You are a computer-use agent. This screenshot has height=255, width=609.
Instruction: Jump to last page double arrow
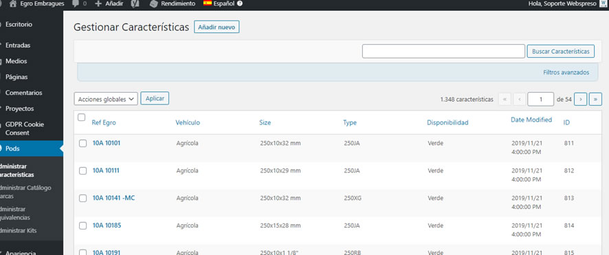pyautogui.click(x=595, y=100)
